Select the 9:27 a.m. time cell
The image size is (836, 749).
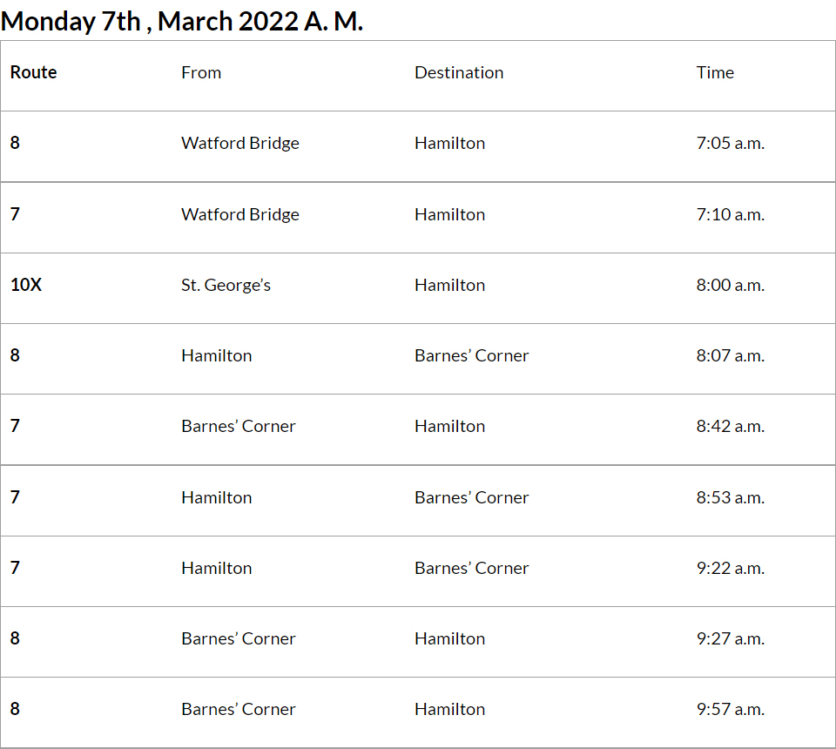click(x=730, y=638)
